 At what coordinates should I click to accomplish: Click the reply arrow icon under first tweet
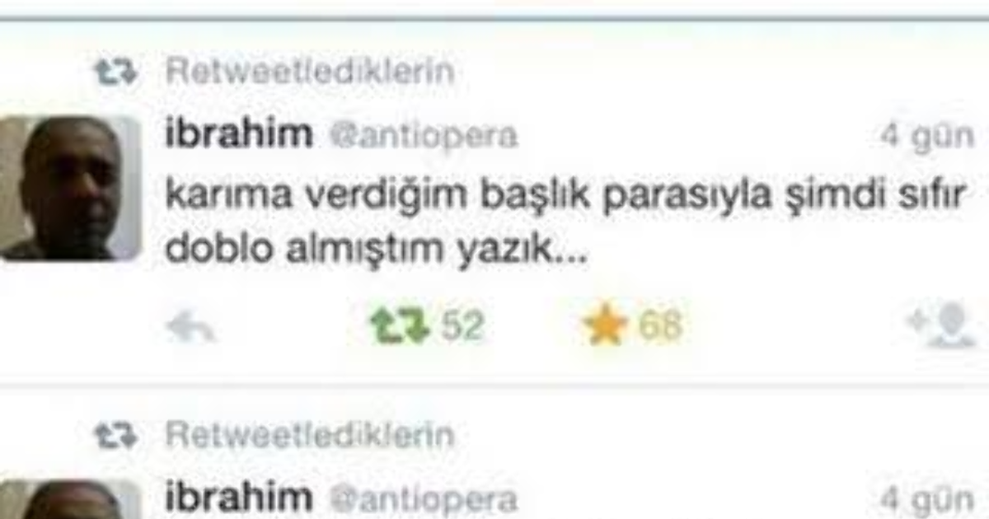point(190,328)
